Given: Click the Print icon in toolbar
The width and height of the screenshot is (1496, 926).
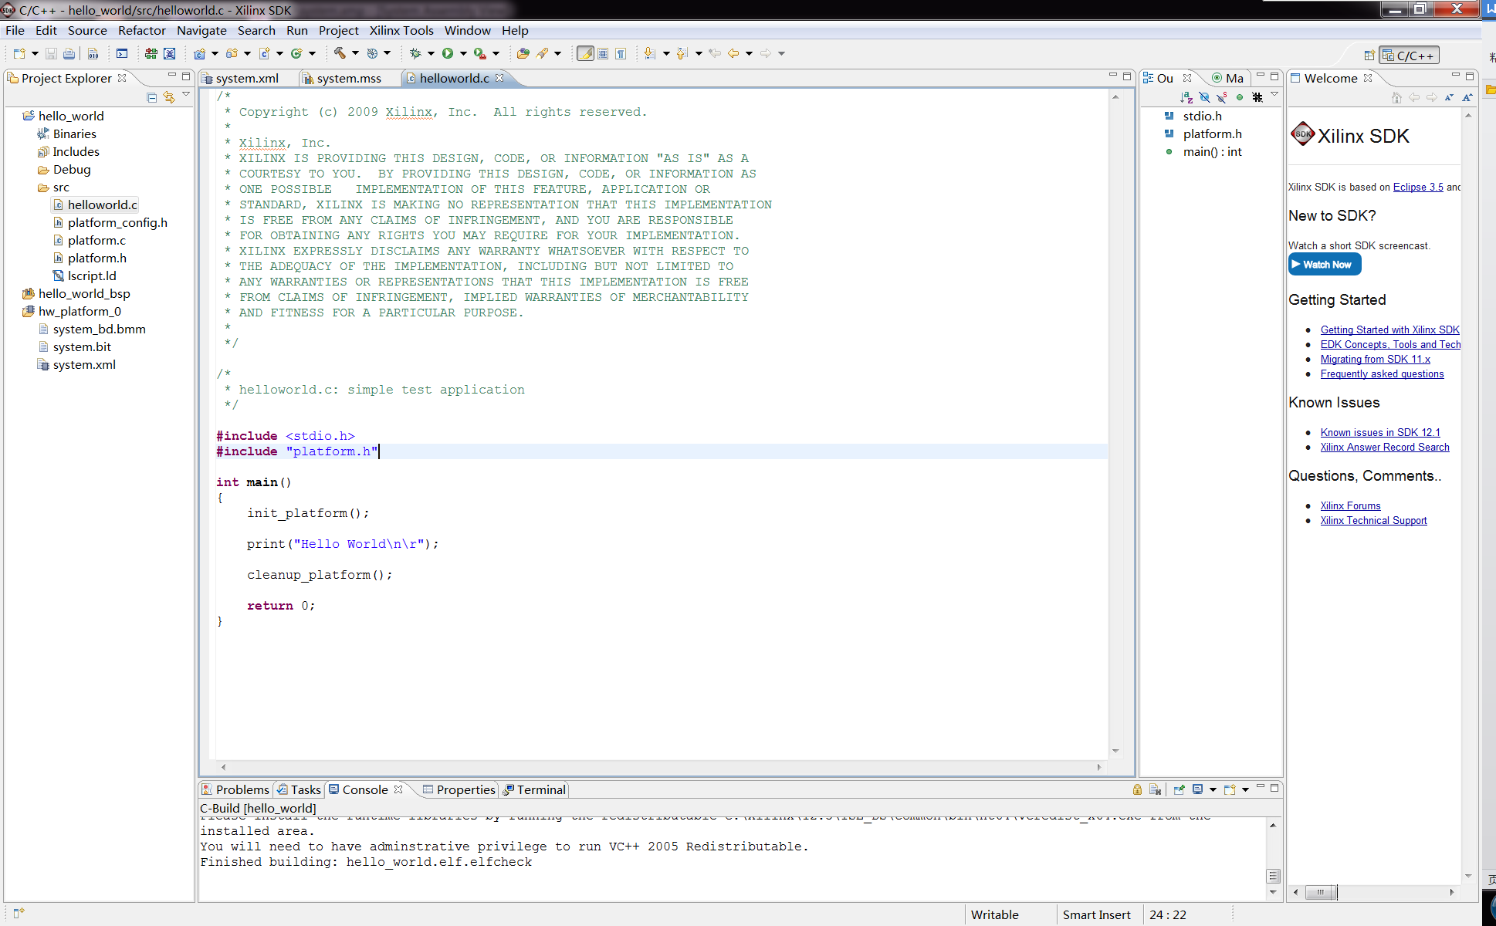Looking at the screenshot, I should (x=69, y=53).
